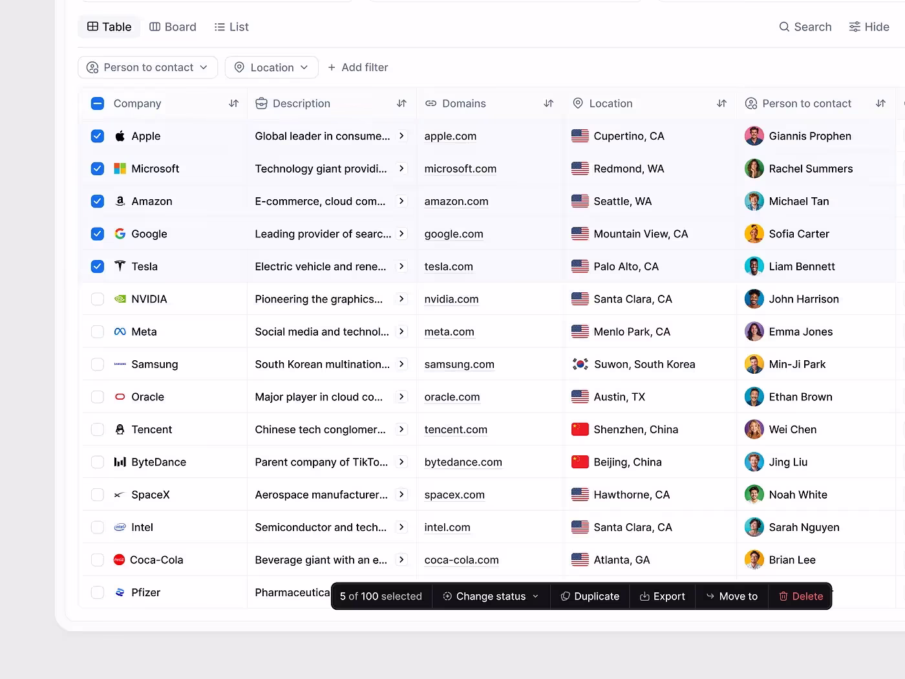Uncheck the Apple row checkbox
This screenshot has height=679, width=905.
point(98,136)
